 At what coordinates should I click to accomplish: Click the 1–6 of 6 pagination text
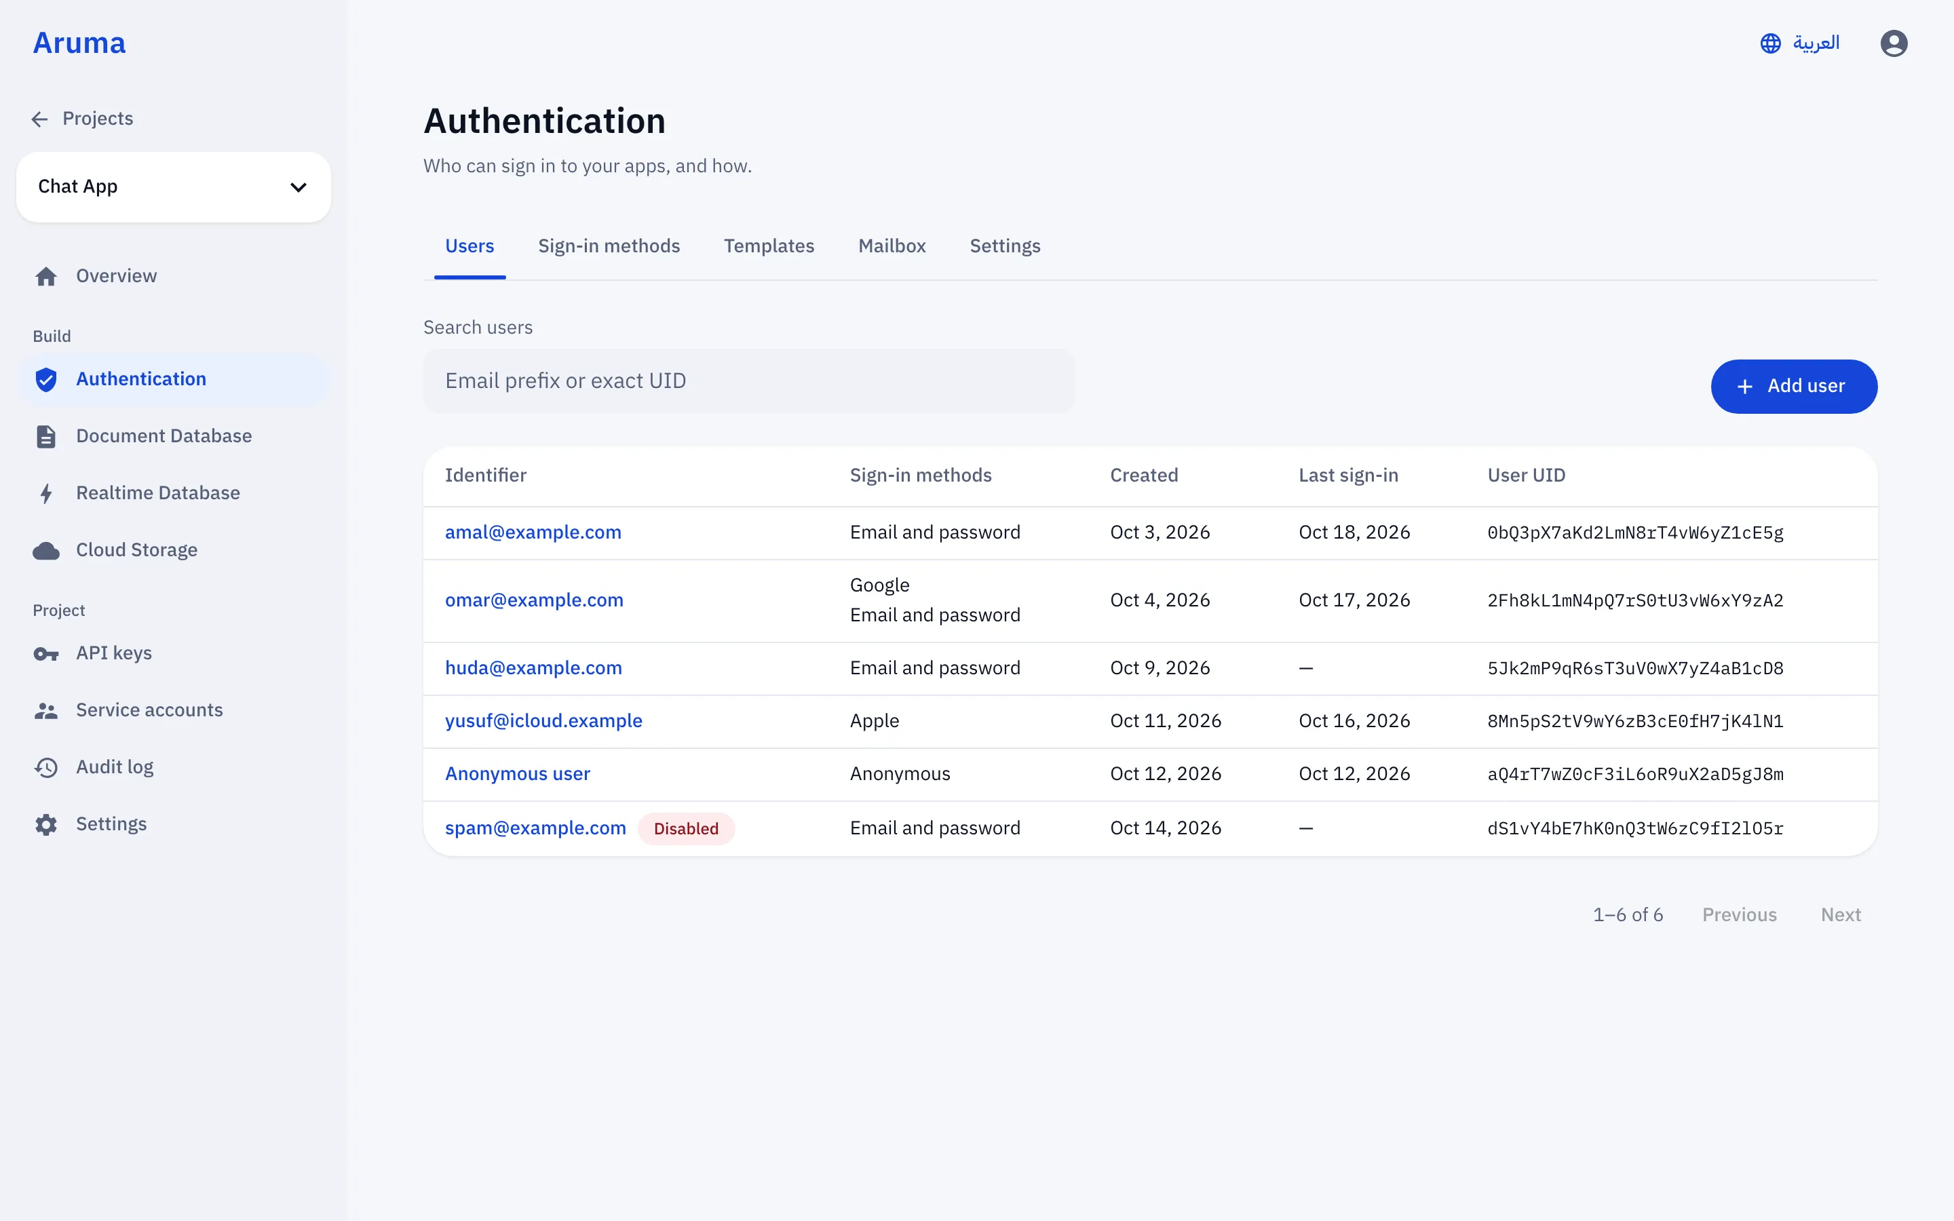click(x=1627, y=915)
